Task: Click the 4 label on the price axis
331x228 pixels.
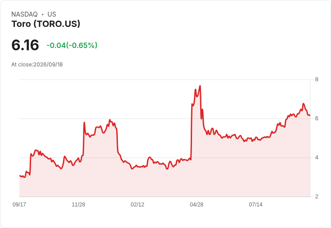Action: (317, 158)
